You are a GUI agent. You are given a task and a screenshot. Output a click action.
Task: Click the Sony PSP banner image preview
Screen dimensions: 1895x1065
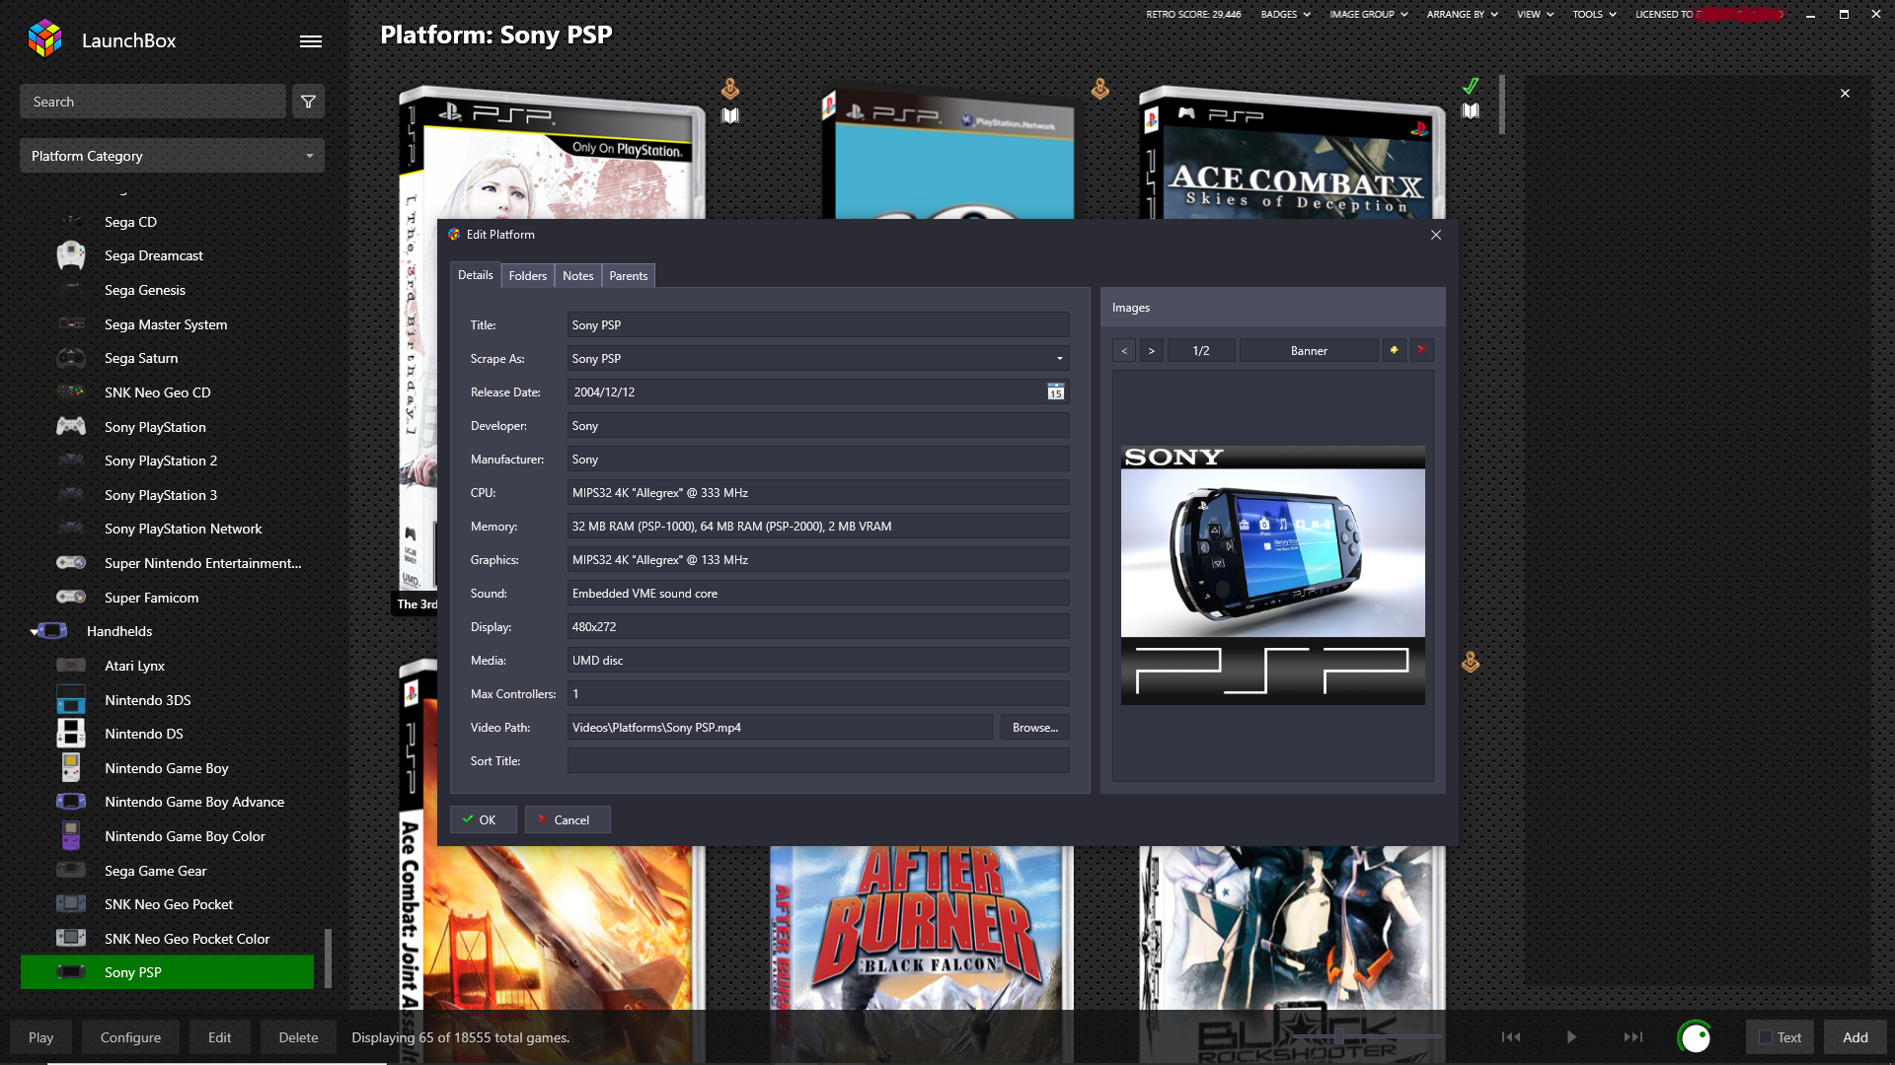coord(1272,576)
